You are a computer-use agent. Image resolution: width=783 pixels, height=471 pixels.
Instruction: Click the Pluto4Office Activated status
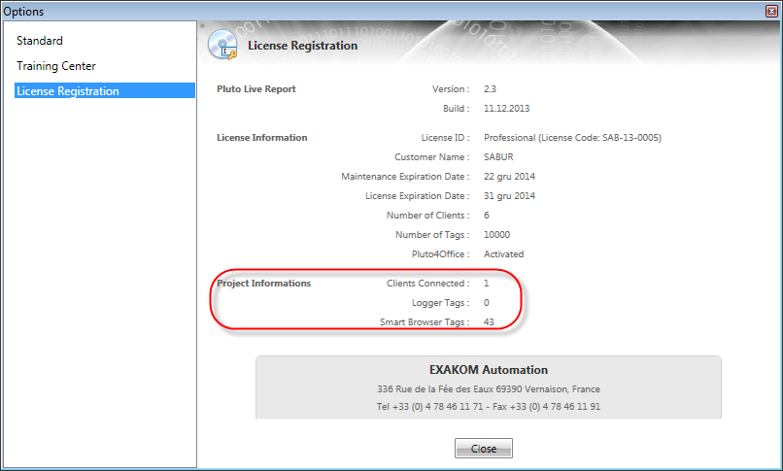[x=504, y=254]
